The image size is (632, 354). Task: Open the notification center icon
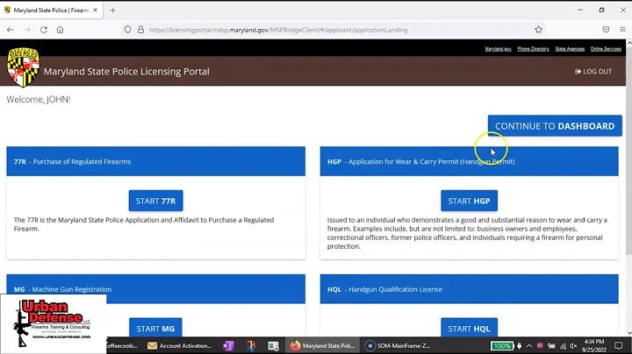point(618,346)
